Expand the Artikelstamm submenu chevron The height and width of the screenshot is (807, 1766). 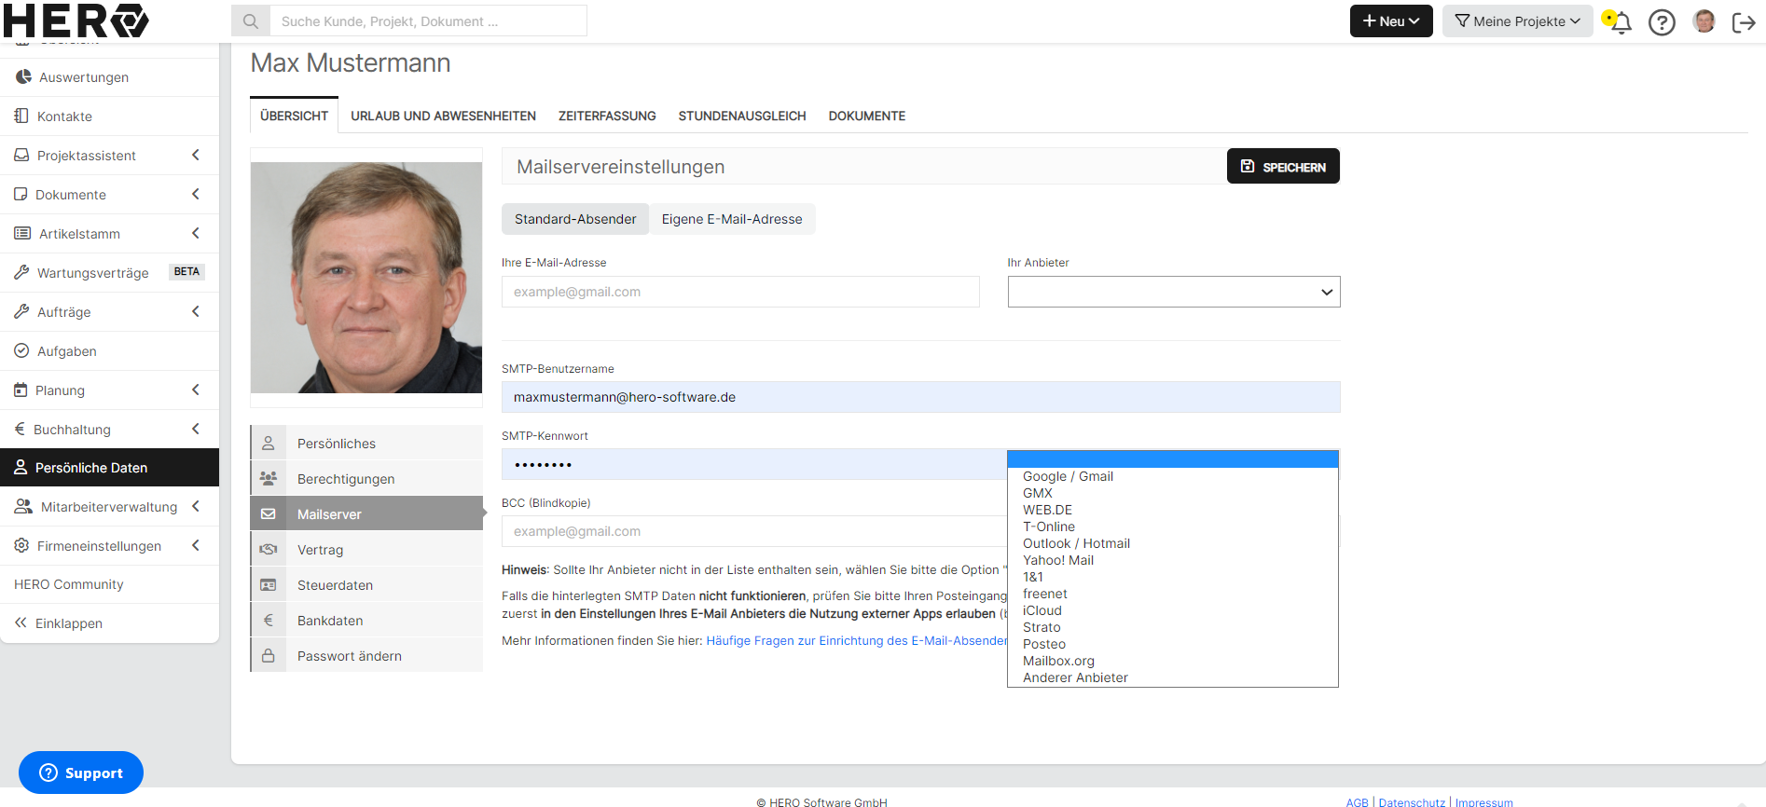click(x=196, y=233)
